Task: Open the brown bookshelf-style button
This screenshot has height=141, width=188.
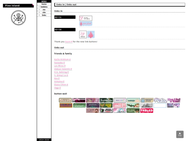Action: [x=66, y=105]
